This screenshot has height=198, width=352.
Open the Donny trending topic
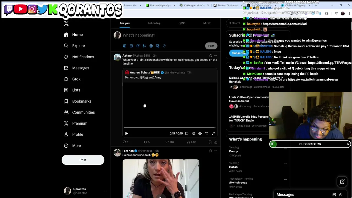click(233, 152)
